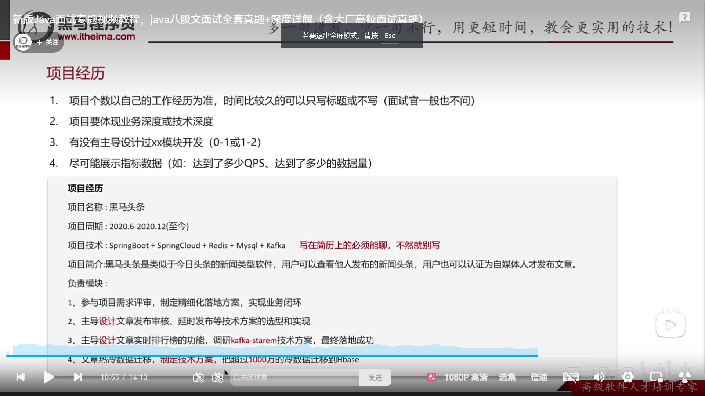
Task: Open the 1080P 高清 quality menu
Action: (x=466, y=377)
